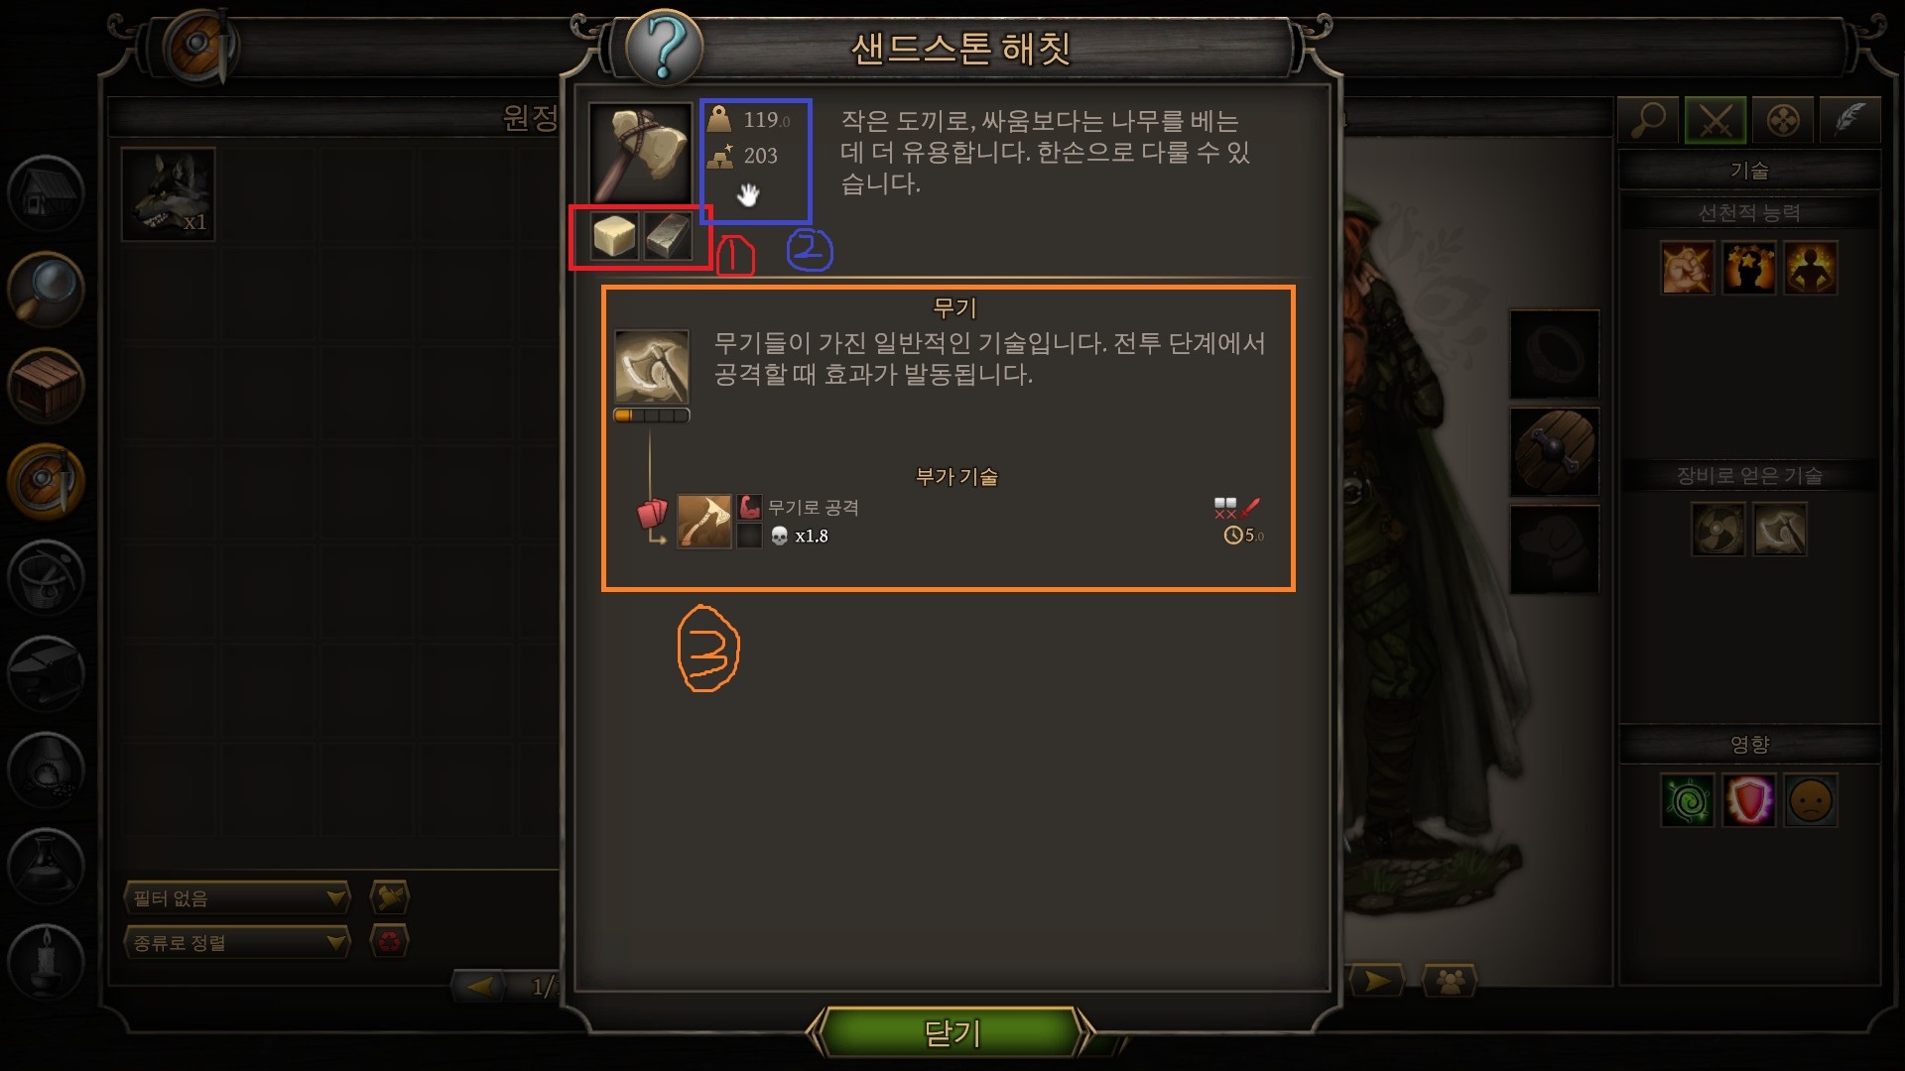Open the question mark help icon

point(664,47)
